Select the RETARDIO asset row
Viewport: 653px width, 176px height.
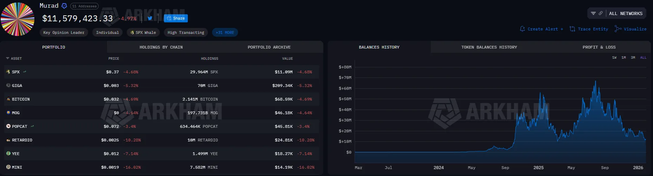pos(161,140)
